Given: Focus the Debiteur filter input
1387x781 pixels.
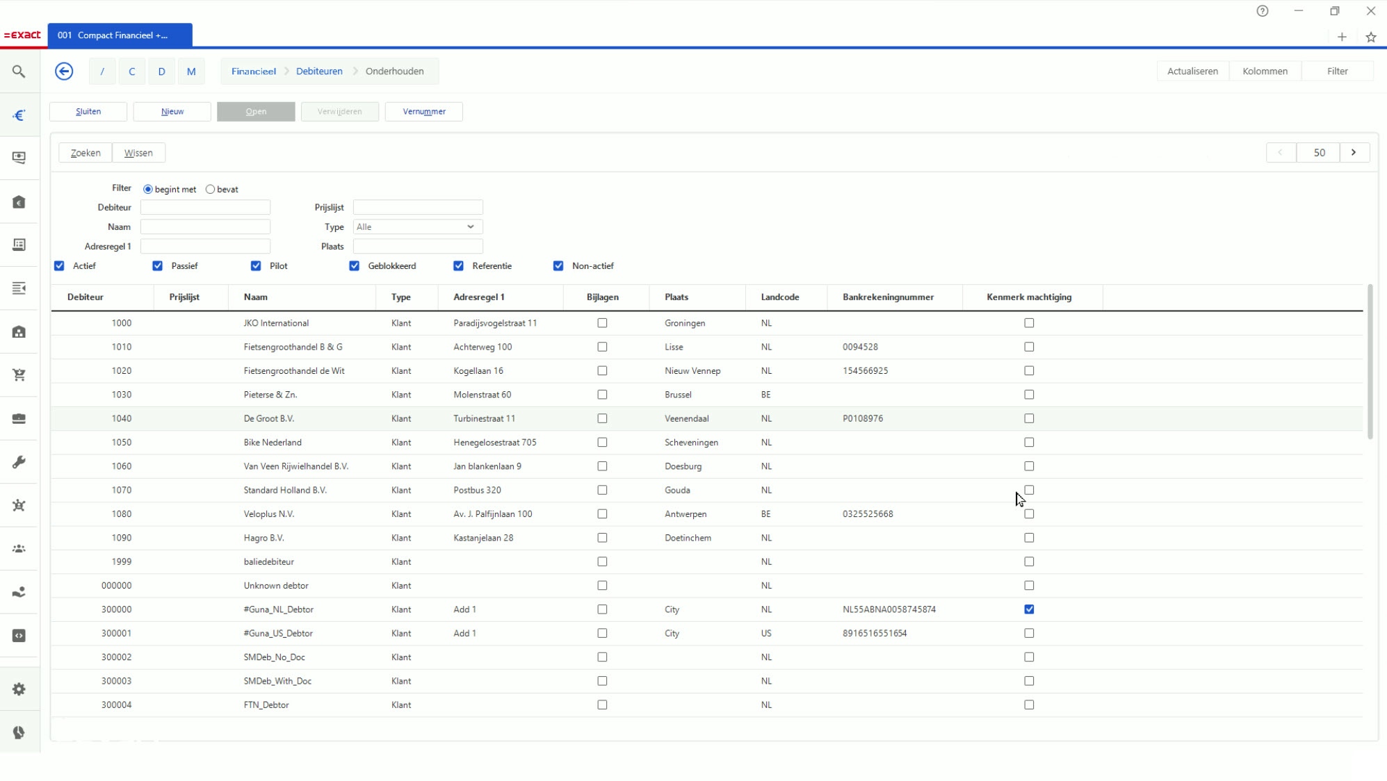Looking at the screenshot, I should pos(205,207).
